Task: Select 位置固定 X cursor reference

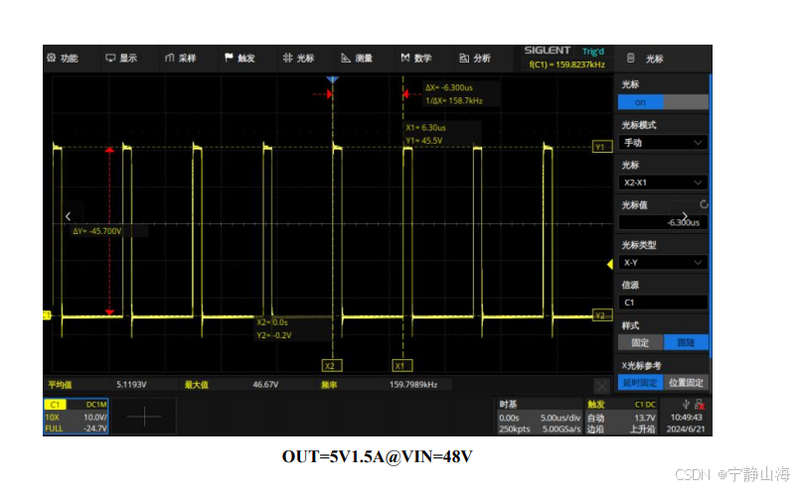Action: pyautogui.click(x=686, y=382)
